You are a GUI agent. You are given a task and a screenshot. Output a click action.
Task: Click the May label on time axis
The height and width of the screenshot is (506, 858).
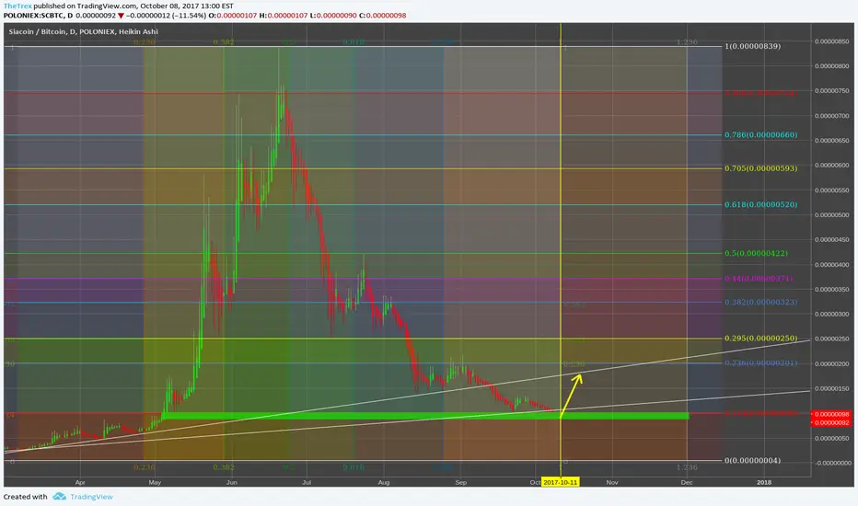pos(155,482)
